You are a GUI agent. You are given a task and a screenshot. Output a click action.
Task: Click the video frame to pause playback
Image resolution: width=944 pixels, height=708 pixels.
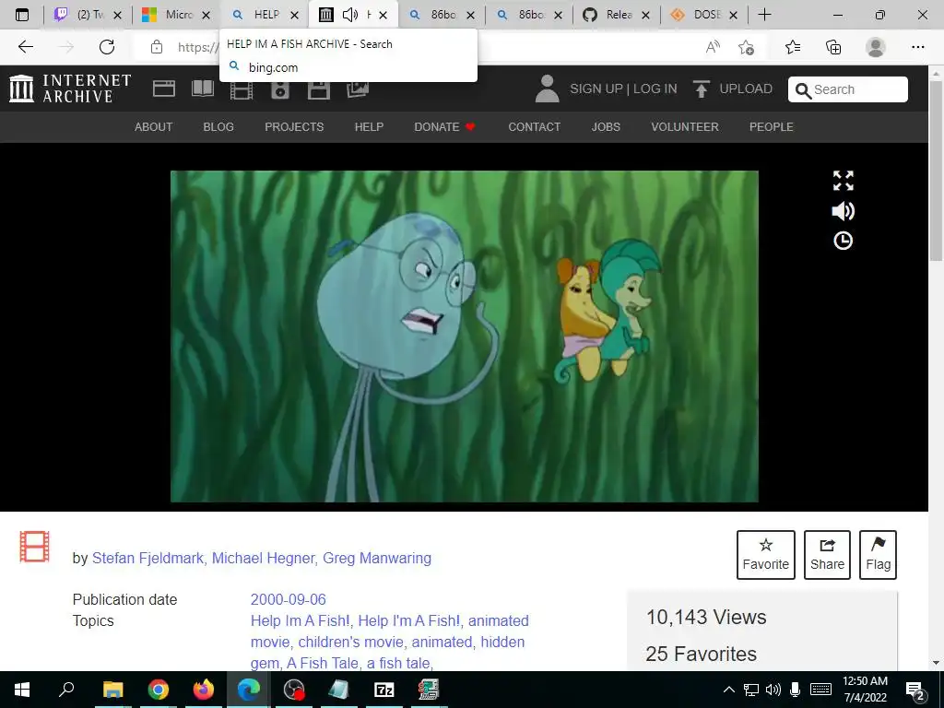[x=465, y=336]
